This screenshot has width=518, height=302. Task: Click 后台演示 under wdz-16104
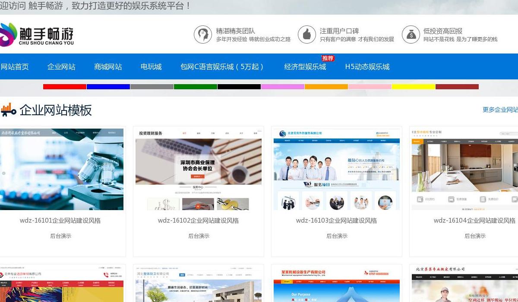click(x=475, y=236)
